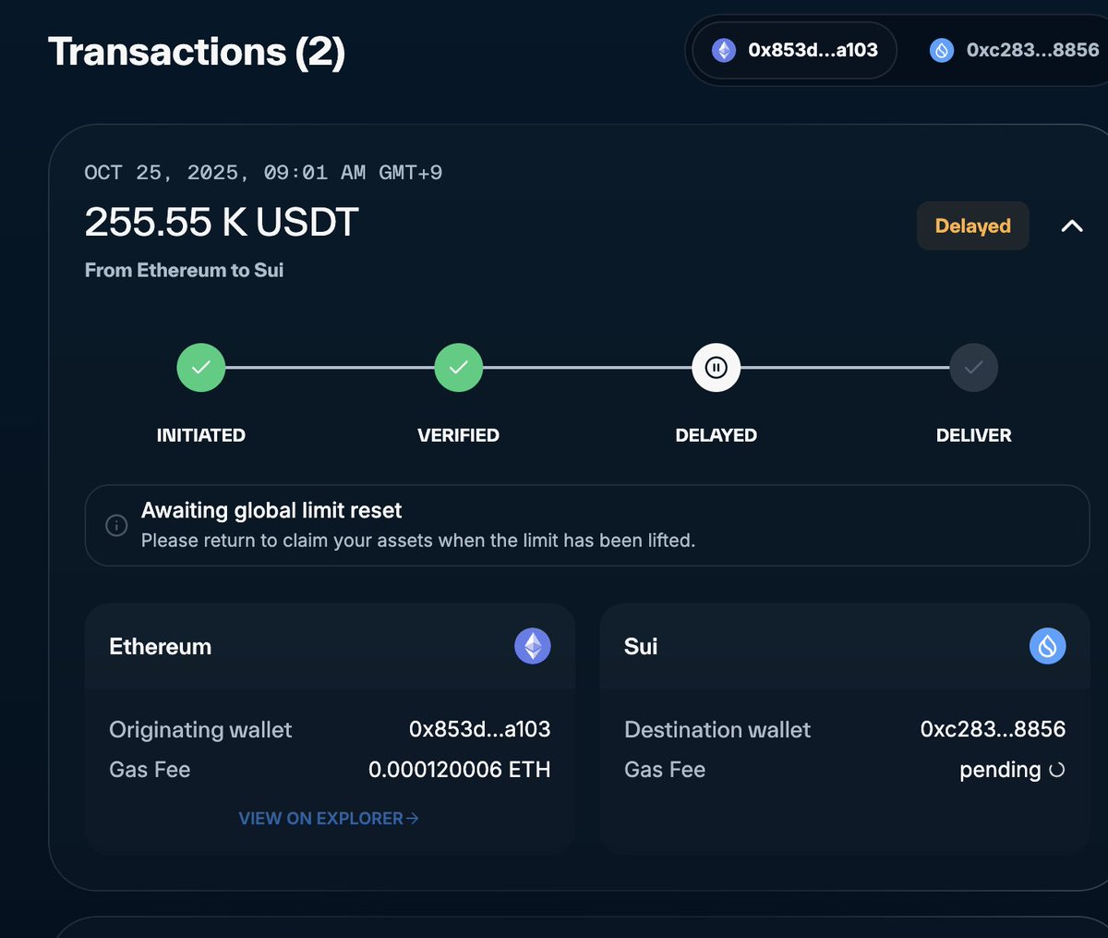Click the Please return to claim your assets text

[418, 541]
